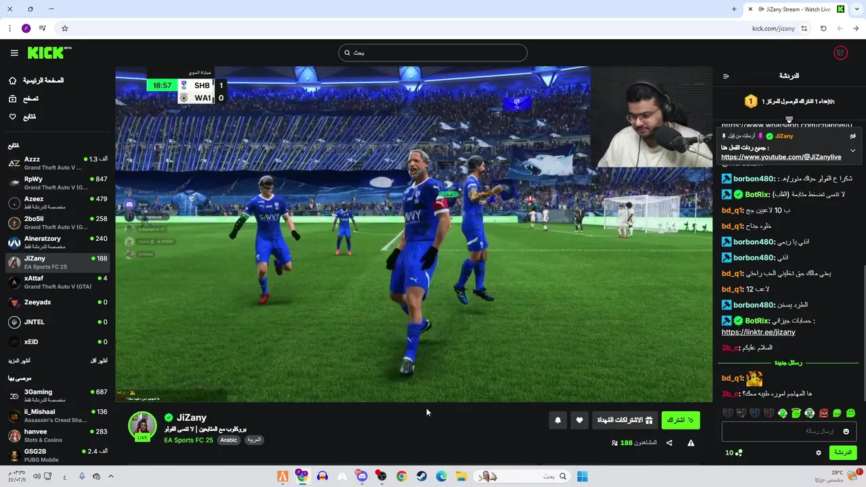This screenshot has width=866, height=487.
Task: Share the stream via share icon
Action: [x=669, y=443]
